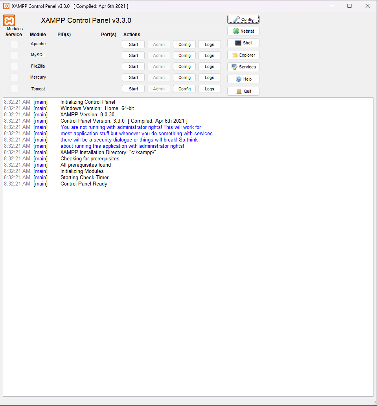The width and height of the screenshot is (377, 406).
Task: Click the Apache module name
Action: pos(38,44)
